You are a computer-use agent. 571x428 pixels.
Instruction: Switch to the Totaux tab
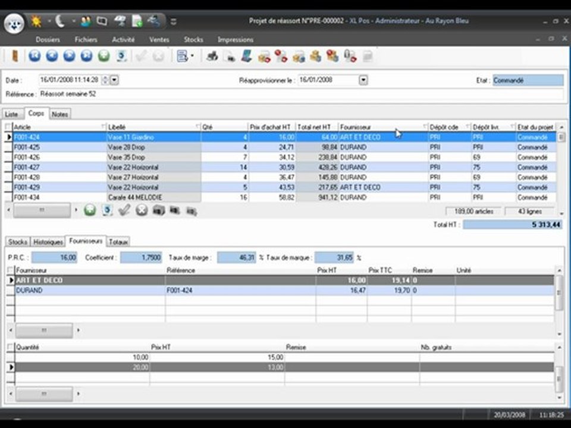(118, 242)
